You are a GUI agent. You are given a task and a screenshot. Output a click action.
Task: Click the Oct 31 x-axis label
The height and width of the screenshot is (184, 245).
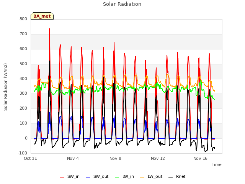click(30, 158)
